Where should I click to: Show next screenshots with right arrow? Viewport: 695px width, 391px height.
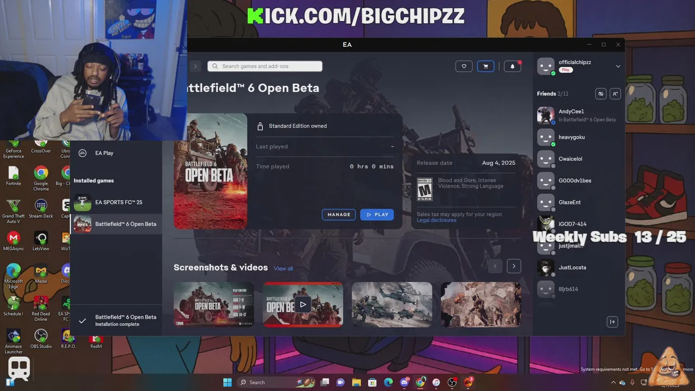(x=514, y=266)
